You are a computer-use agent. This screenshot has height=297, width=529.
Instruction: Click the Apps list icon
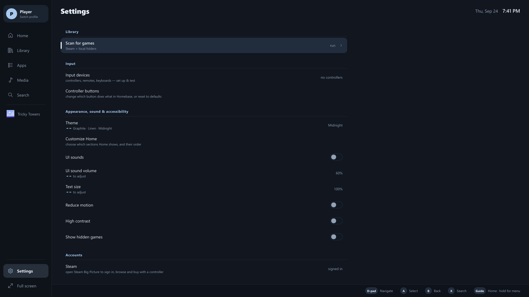(10, 65)
